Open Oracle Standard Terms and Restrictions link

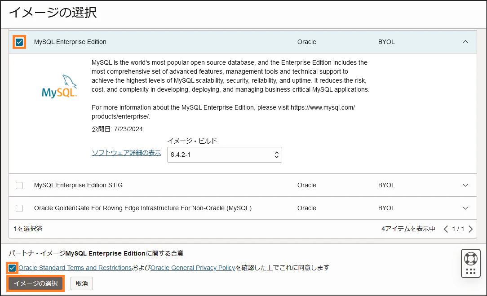75,268
